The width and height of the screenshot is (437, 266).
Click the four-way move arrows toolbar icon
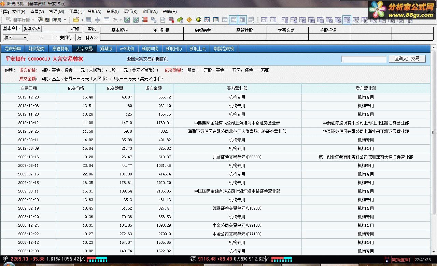coord(98,20)
